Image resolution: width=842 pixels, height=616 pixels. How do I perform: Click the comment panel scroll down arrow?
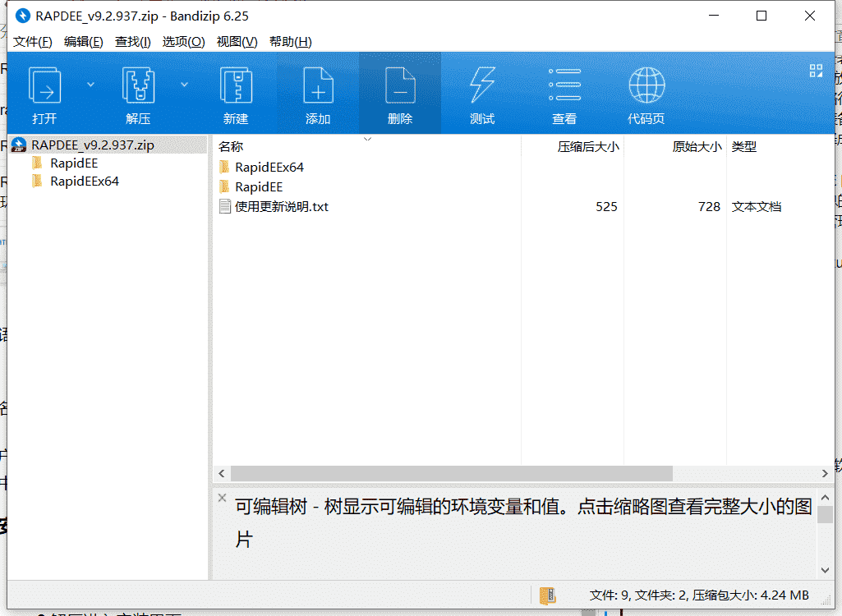(x=826, y=570)
